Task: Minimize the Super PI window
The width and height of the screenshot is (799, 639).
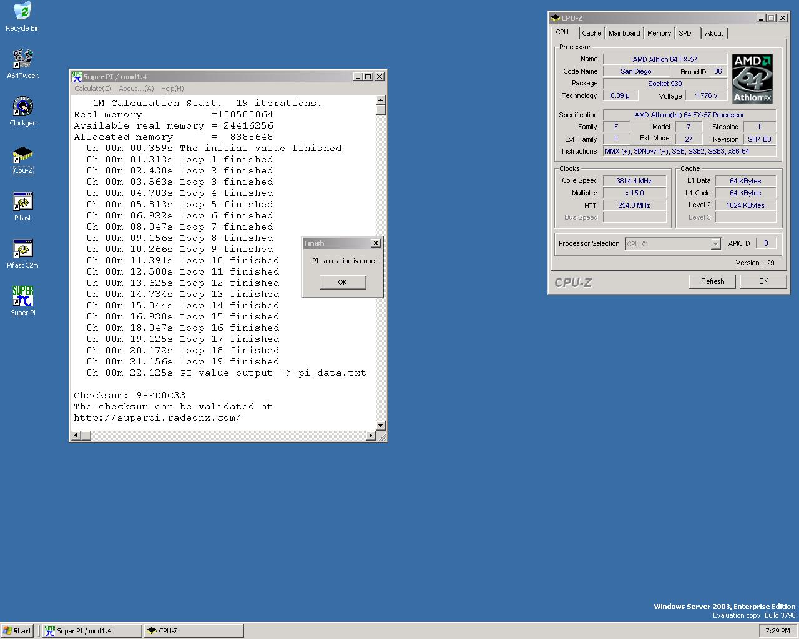Action: [358, 76]
